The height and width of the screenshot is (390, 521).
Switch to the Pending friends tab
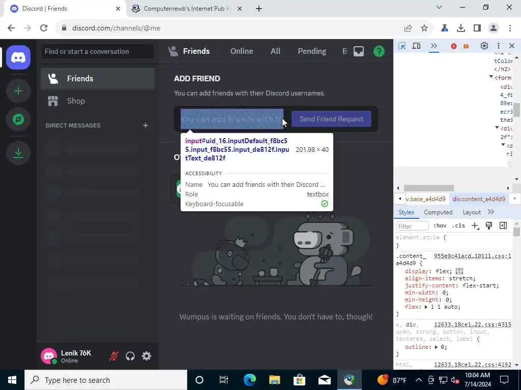(x=312, y=51)
